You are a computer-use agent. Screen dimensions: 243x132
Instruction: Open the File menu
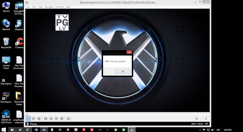coord(28,7)
